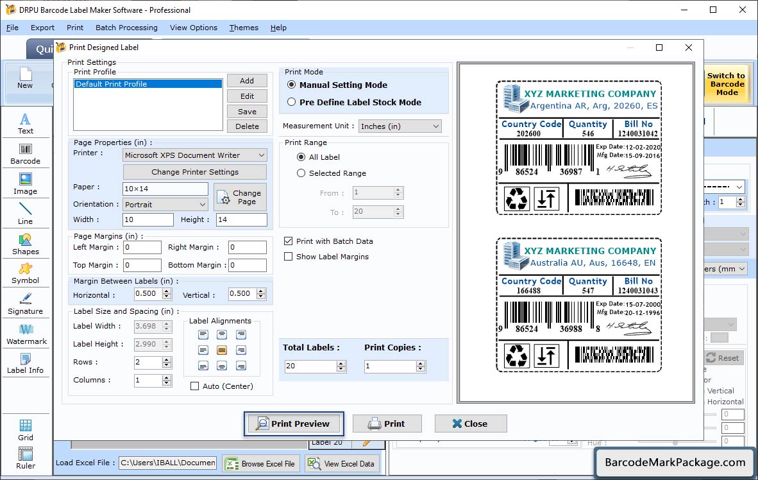Align label to top-left

(203, 334)
